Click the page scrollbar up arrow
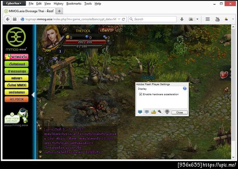The width and height of the screenshot is (238, 169). click(x=233, y=27)
